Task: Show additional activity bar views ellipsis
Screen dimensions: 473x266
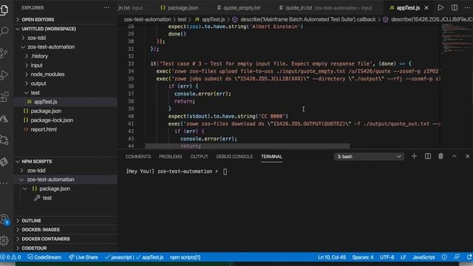Action: point(4,183)
